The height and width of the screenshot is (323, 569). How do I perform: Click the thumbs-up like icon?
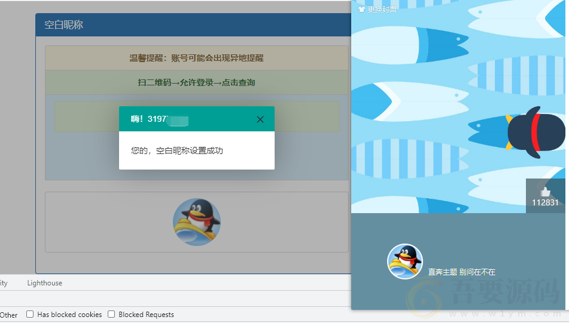point(545,192)
